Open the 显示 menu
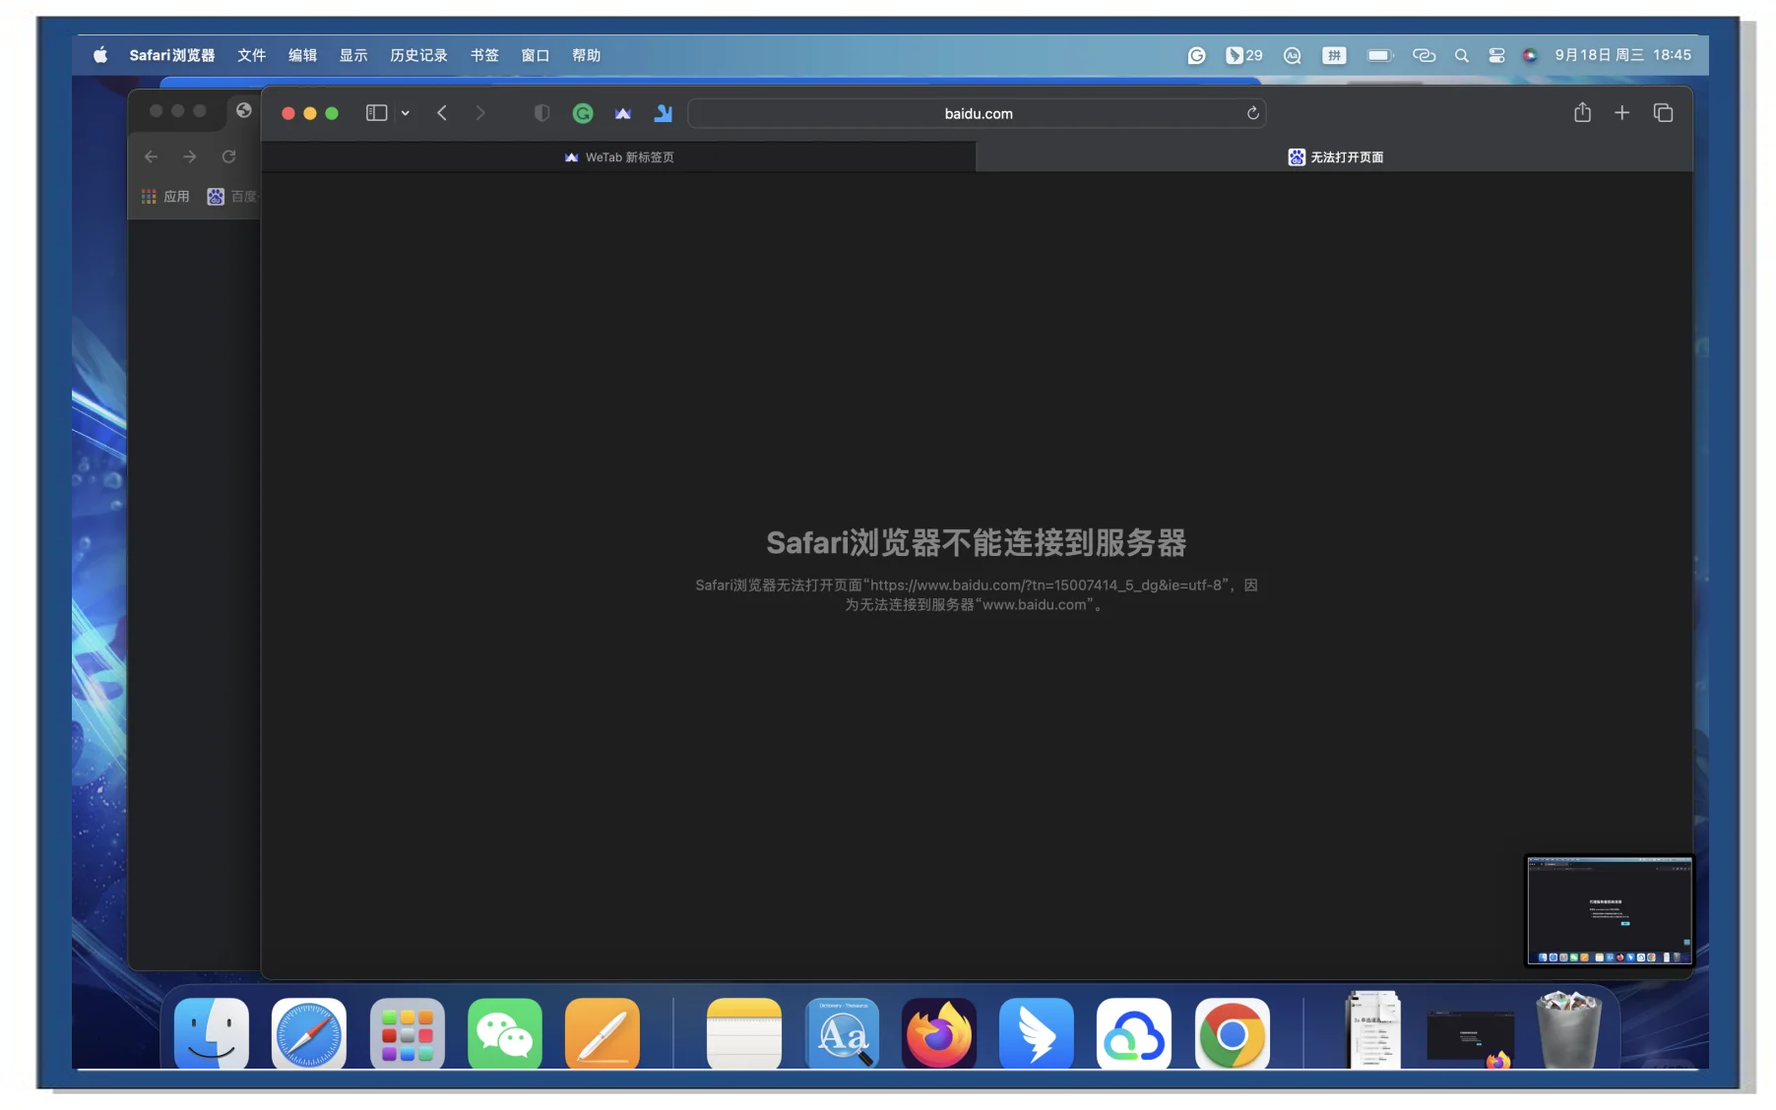Viewport: 1776px width, 1110px height. click(x=353, y=55)
